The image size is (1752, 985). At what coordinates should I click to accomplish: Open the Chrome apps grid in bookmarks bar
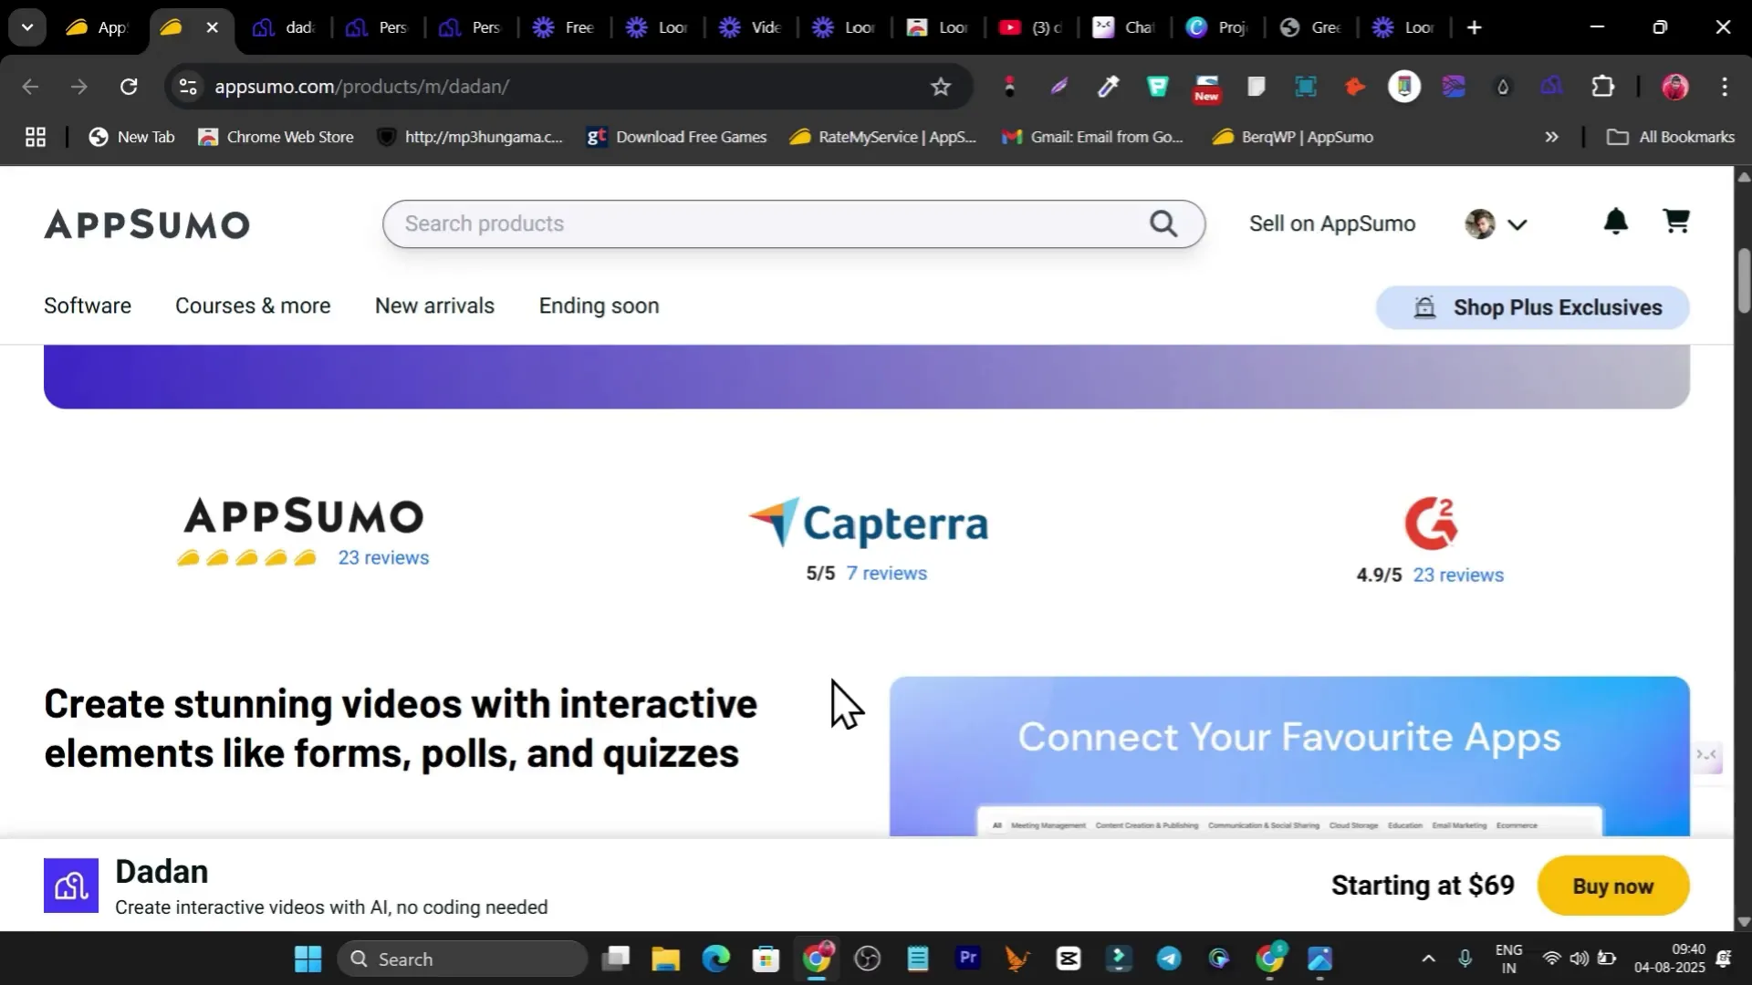click(x=35, y=137)
